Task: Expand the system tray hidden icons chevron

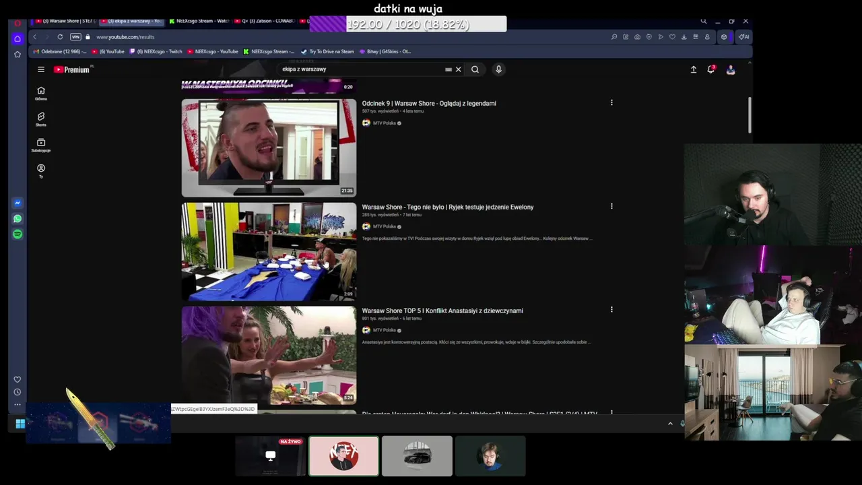Action: tap(670, 424)
